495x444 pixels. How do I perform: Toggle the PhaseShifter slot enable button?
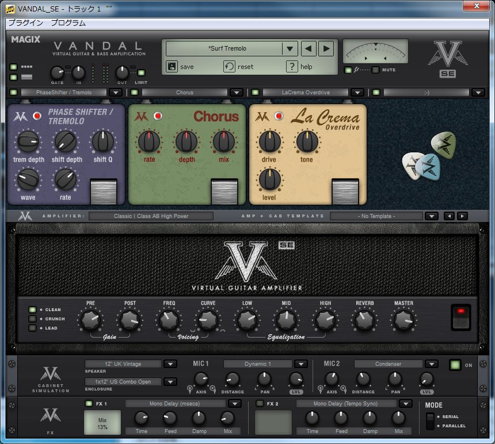click(x=14, y=93)
